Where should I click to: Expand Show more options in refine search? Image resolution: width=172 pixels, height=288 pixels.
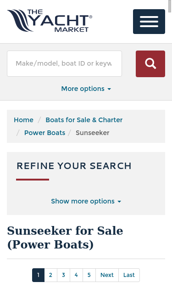point(86,201)
